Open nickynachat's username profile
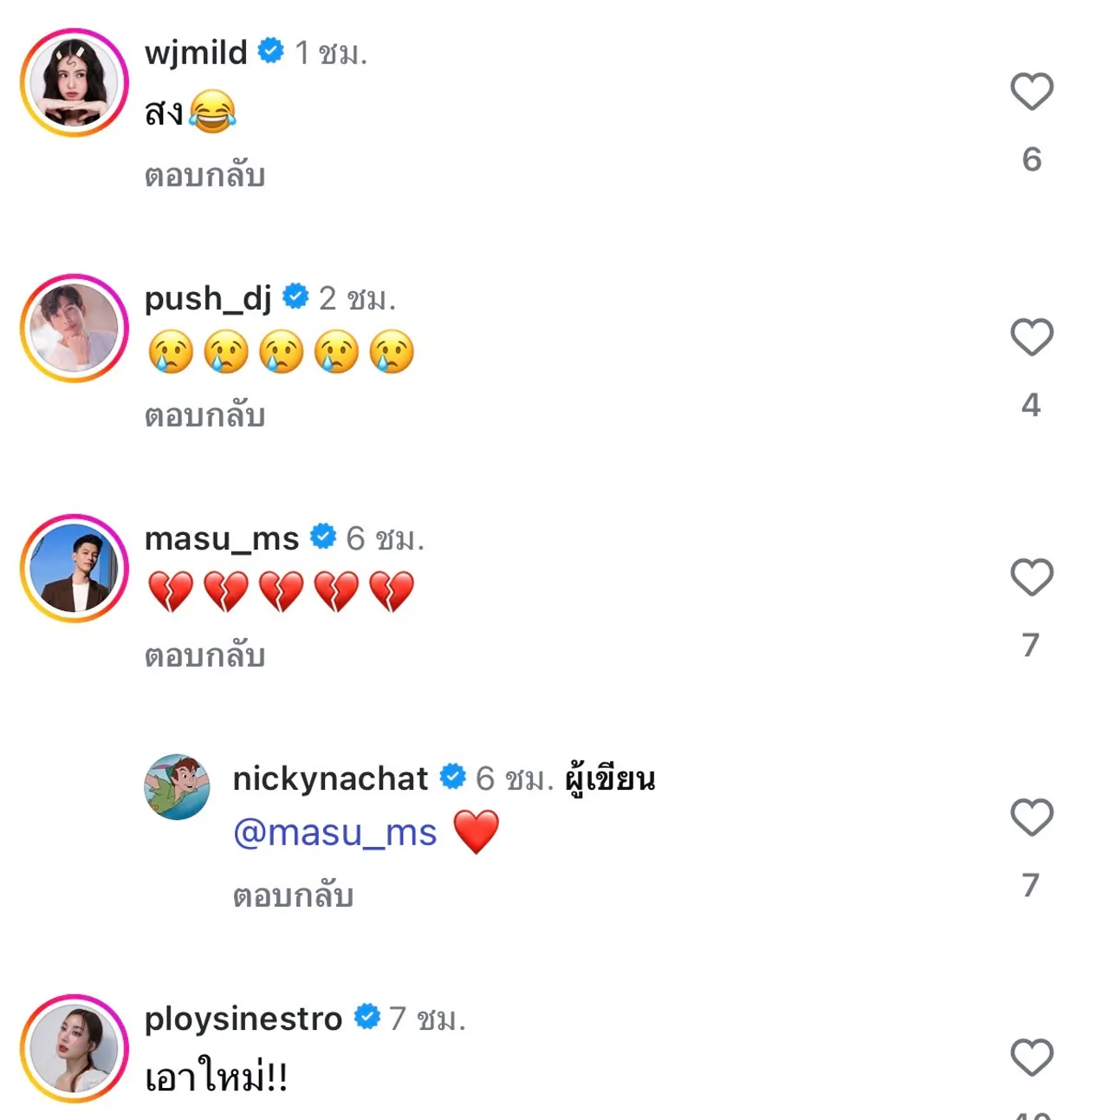This screenshot has height=1120, width=1109. click(330, 779)
